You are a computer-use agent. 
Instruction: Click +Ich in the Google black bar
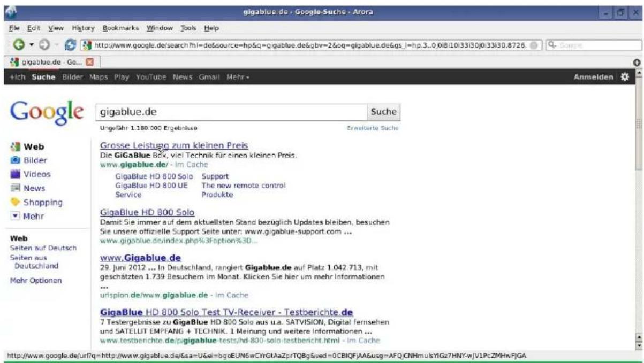[19, 77]
